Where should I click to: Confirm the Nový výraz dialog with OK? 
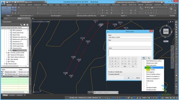[129, 78]
